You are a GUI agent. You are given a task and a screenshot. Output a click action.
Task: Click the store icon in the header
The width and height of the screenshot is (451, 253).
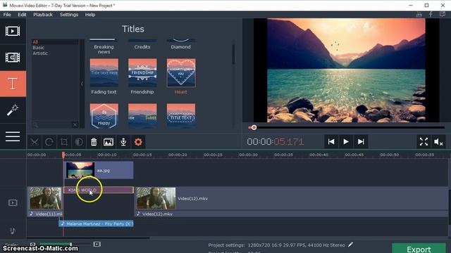click(x=419, y=14)
